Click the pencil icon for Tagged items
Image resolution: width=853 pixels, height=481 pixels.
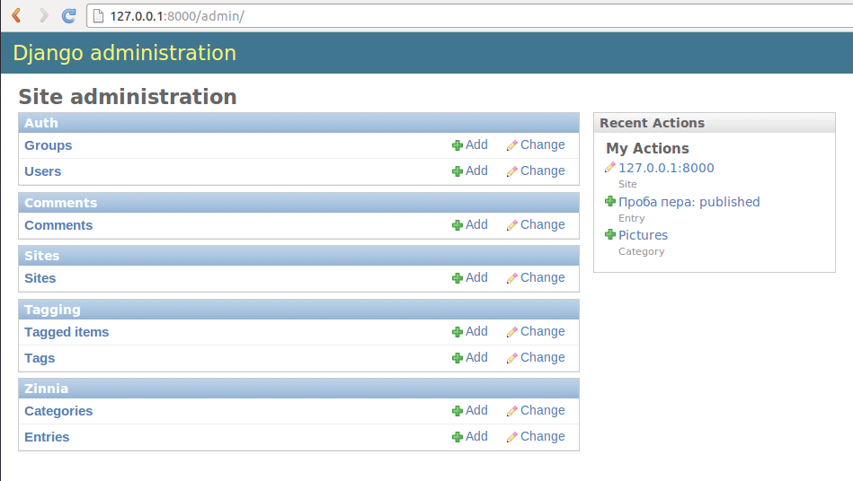(x=512, y=332)
